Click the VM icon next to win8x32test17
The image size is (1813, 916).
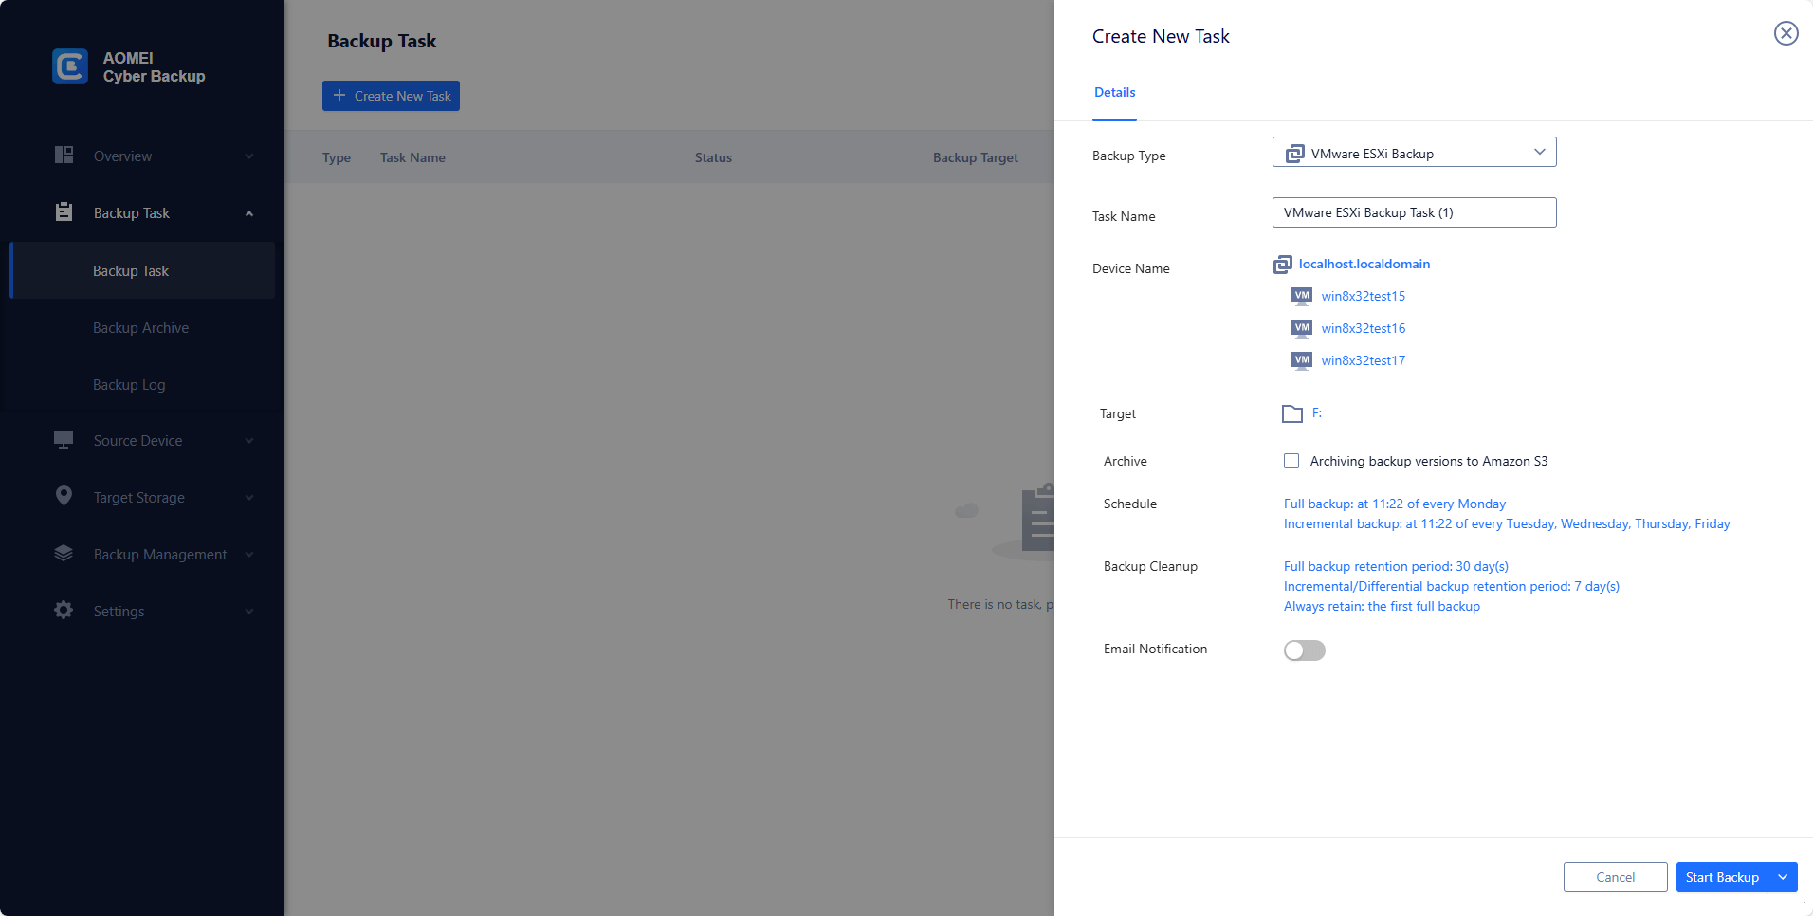pos(1302,360)
